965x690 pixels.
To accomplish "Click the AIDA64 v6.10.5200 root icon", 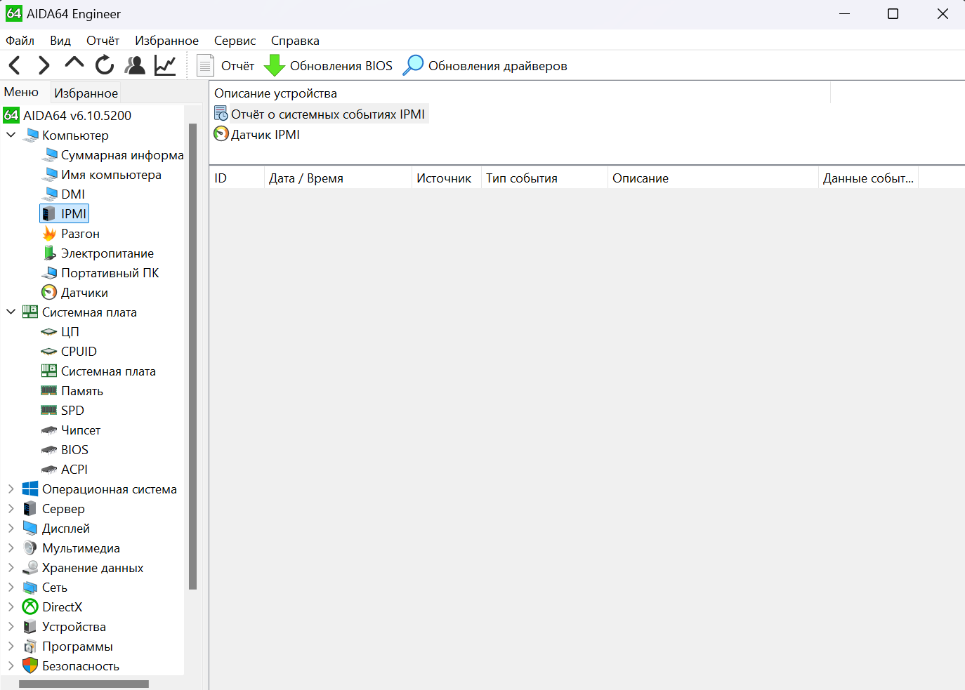I will (x=11, y=115).
